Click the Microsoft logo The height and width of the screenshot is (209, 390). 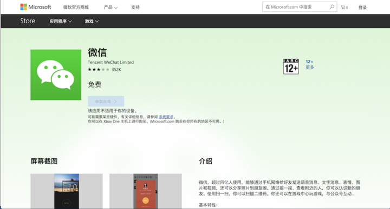pos(36,7)
